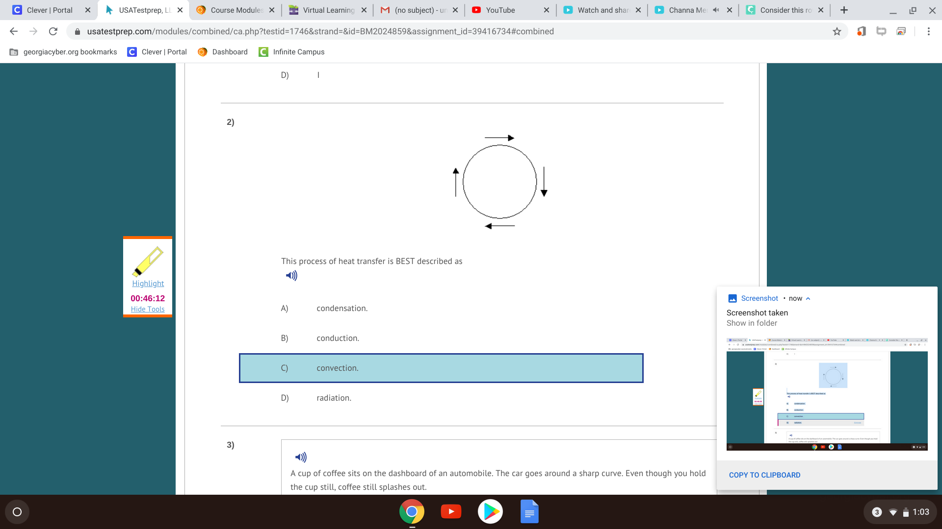Screen dimensions: 942x529
Task: Open the system status tray showing 1:03
Action: point(900,512)
